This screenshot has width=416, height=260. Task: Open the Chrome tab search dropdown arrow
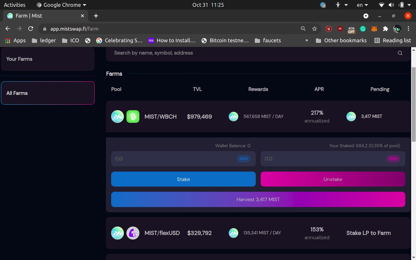click(x=366, y=16)
